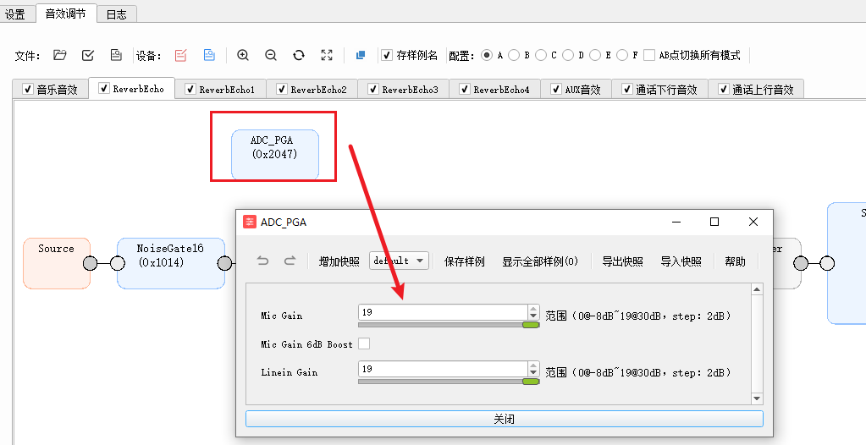Open the ReverbEcho4 tab
This screenshot has width=866, height=445.
coord(495,89)
